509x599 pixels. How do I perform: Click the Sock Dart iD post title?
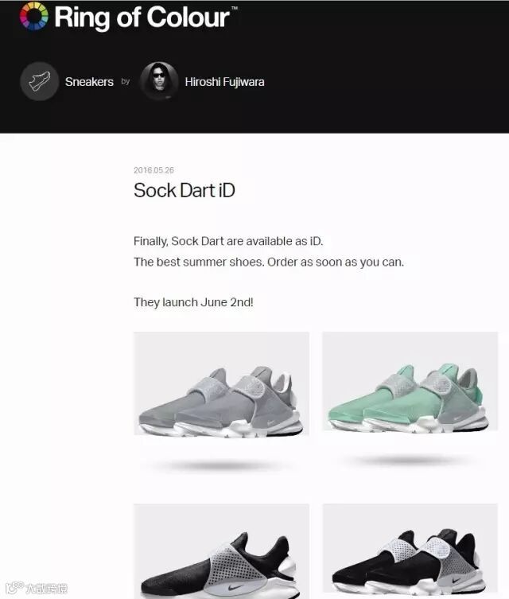(x=184, y=190)
